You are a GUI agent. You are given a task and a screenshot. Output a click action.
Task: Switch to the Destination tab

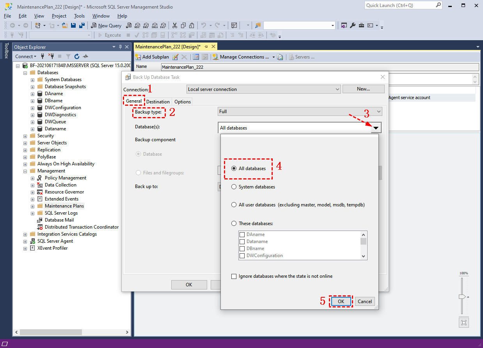click(158, 101)
